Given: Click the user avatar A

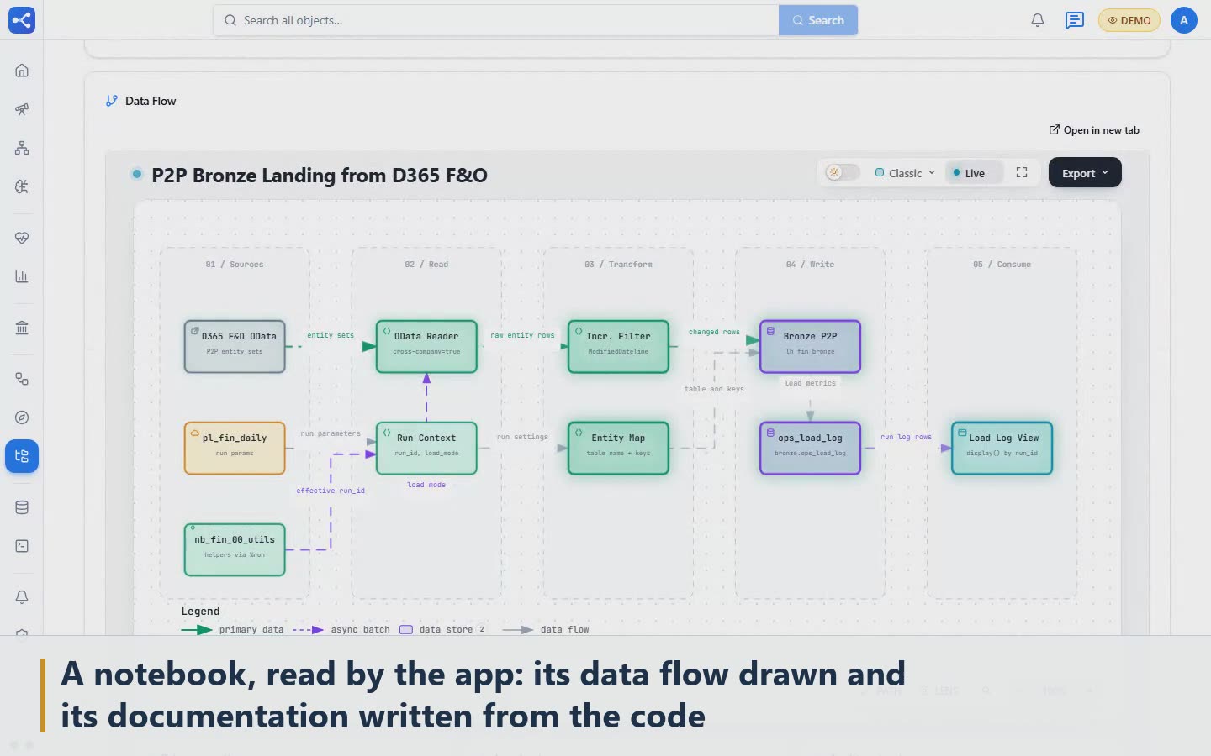Looking at the screenshot, I should [x=1184, y=20].
